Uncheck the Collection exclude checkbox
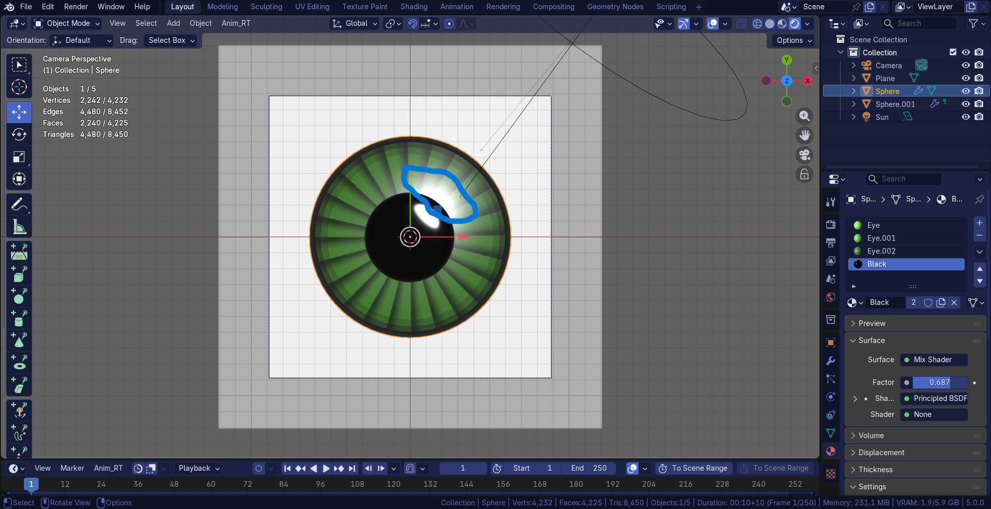The image size is (991, 509). point(953,52)
